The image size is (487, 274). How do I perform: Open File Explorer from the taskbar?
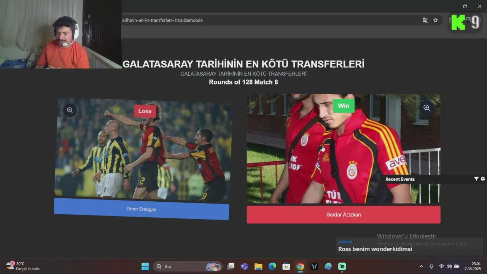pos(258,266)
